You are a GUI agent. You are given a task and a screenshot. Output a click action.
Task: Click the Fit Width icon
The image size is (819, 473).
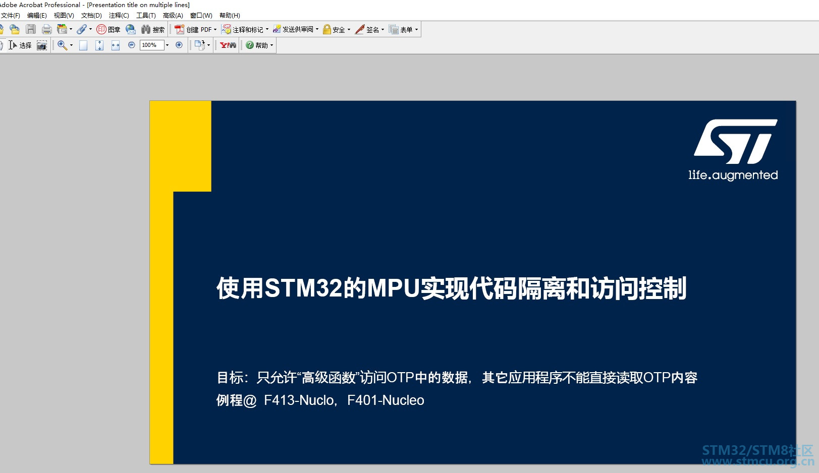coord(116,45)
